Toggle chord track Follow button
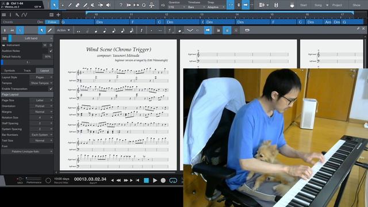This screenshot has height=207, width=368. 52,22
